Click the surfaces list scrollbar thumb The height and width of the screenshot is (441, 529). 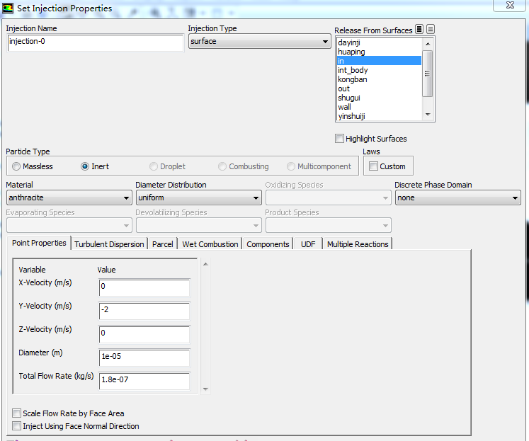click(x=428, y=74)
